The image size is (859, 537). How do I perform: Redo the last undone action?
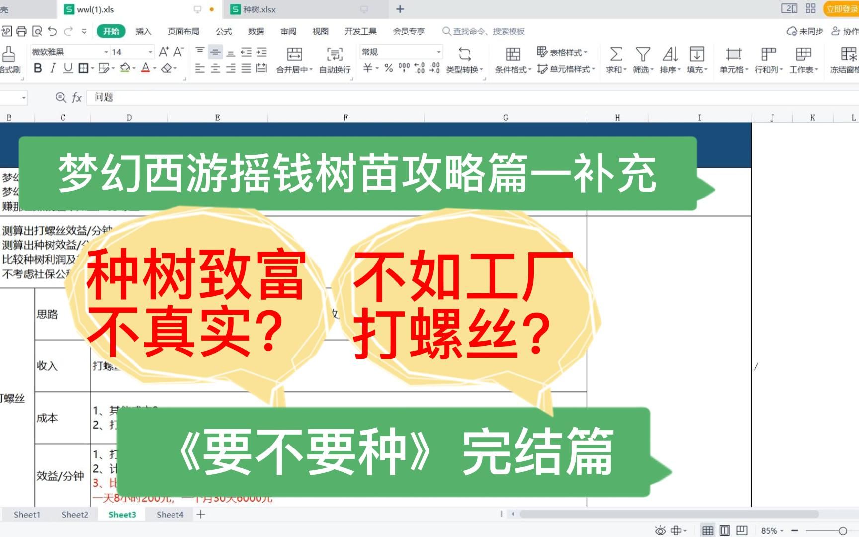click(x=68, y=31)
